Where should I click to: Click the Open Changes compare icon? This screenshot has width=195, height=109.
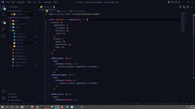pyautogui.click(x=184, y=7)
